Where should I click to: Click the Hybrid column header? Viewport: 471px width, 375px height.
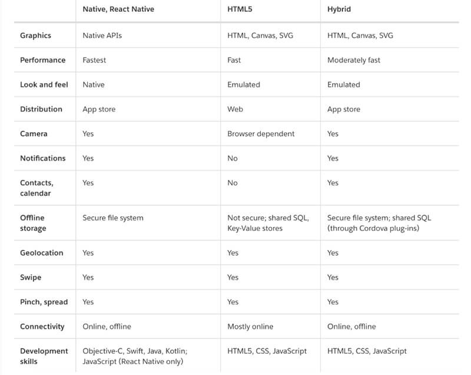(340, 10)
